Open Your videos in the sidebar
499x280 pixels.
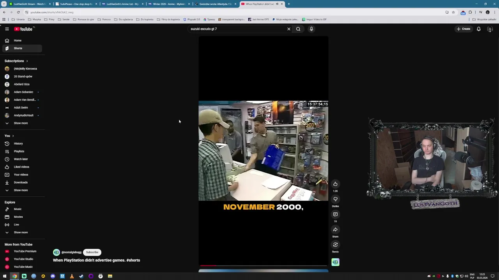tap(22, 175)
